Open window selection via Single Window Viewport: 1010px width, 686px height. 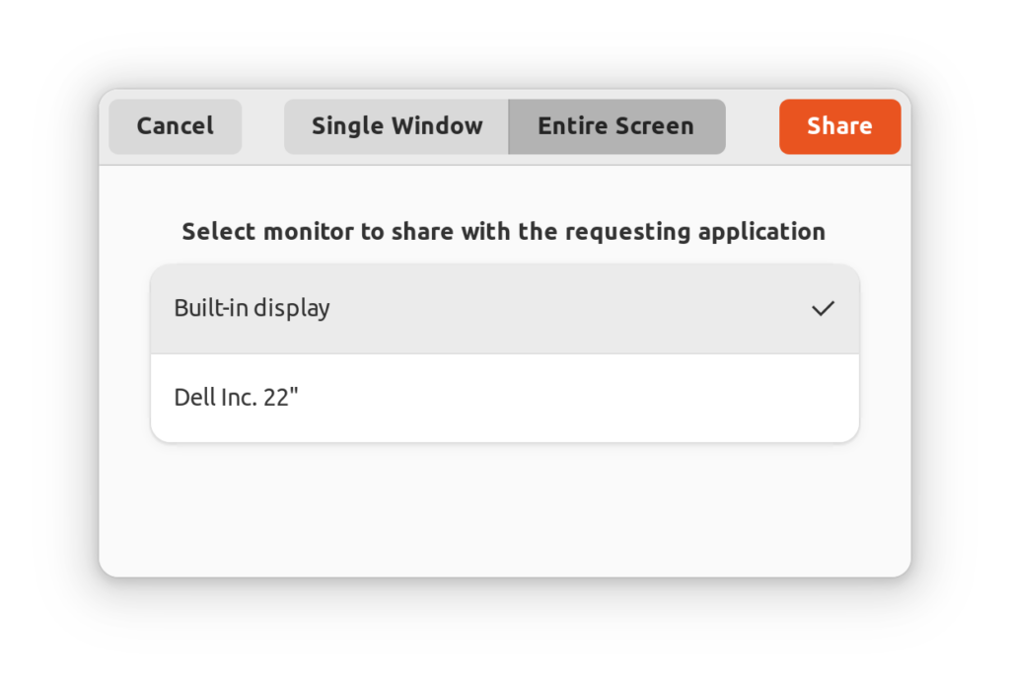click(x=397, y=126)
